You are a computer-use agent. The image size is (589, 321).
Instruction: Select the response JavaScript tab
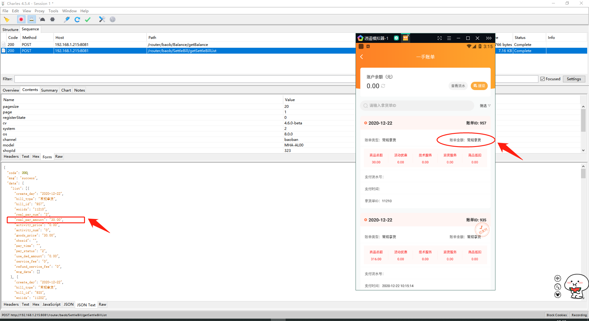tap(52, 304)
